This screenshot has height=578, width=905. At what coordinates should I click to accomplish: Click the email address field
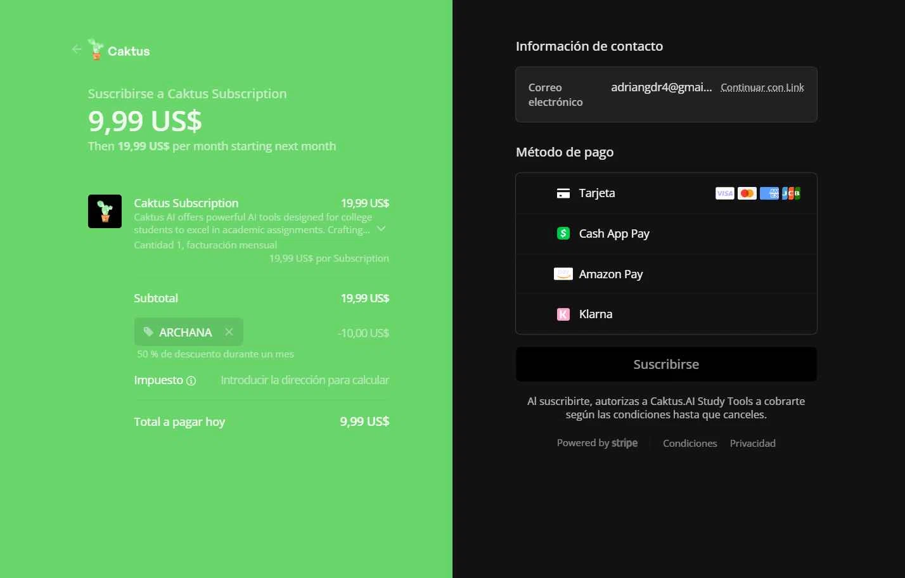pyautogui.click(x=661, y=87)
